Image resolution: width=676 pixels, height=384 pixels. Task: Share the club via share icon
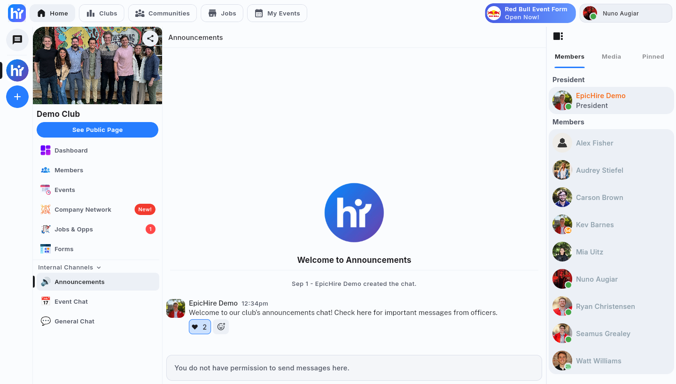(150, 38)
